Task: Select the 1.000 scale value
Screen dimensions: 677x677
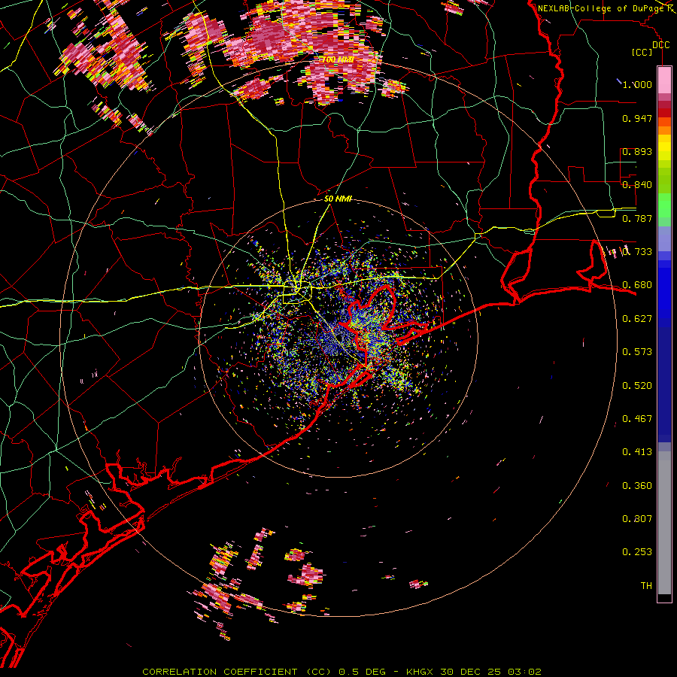Action: (637, 84)
